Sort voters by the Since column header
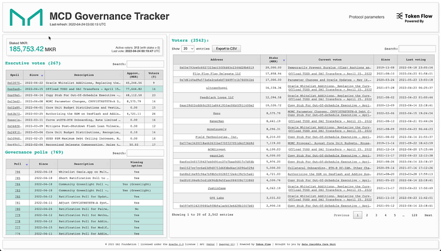Screen dimensions: 441x251 386,60
